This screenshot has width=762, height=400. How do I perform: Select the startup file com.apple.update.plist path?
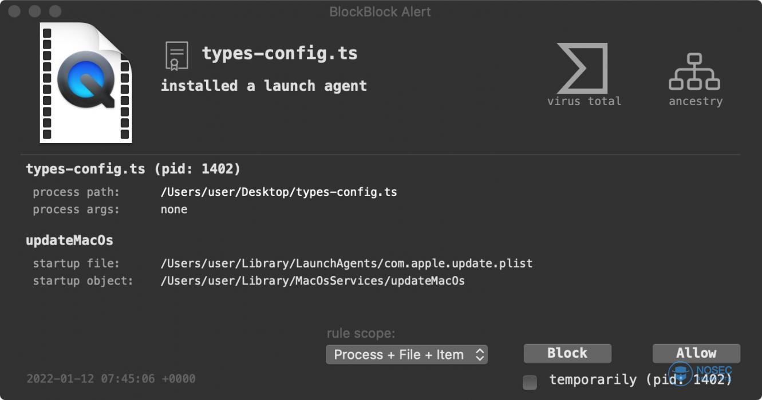click(x=346, y=263)
